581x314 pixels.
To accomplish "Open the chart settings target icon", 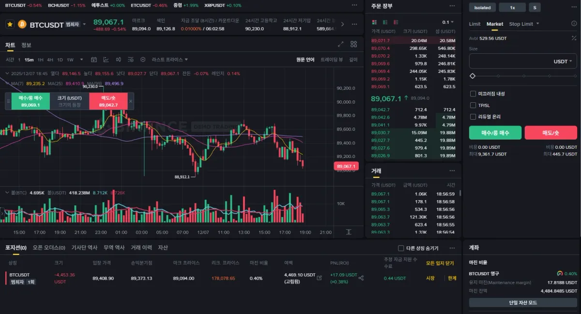I will [x=143, y=60].
